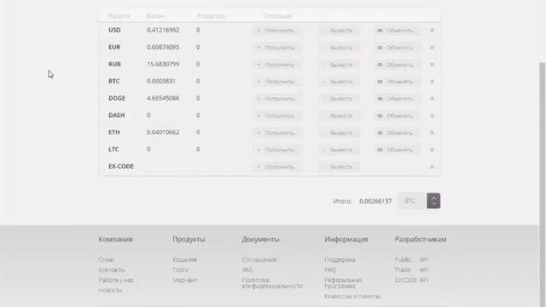
Task: Click Обменять in the ETH row
Action: [397, 133]
